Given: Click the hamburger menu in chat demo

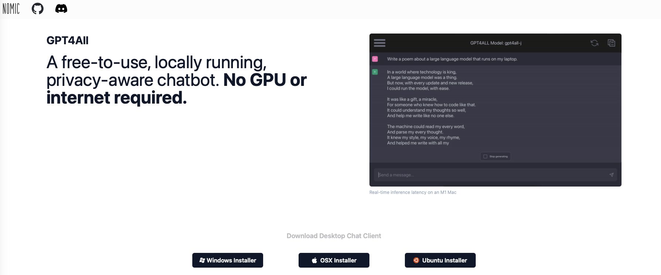Looking at the screenshot, I should pyautogui.click(x=379, y=43).
